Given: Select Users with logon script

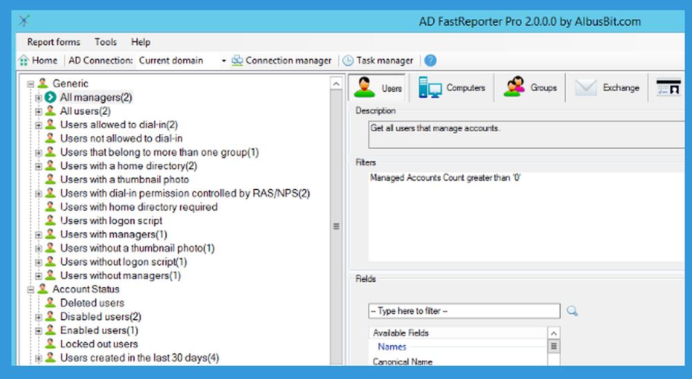Looking at the screenshot, I should pos(111,221).
